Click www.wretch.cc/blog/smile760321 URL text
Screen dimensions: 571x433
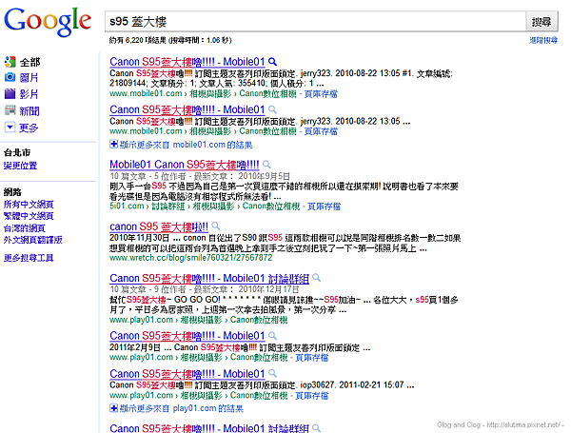[191, 258]
